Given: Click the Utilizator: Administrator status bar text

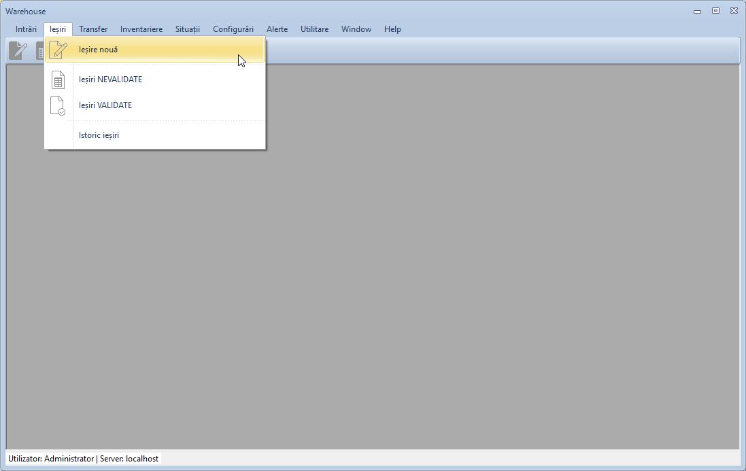Looking at the screenshot, I should pyautogui.click(x=51, y=459).
